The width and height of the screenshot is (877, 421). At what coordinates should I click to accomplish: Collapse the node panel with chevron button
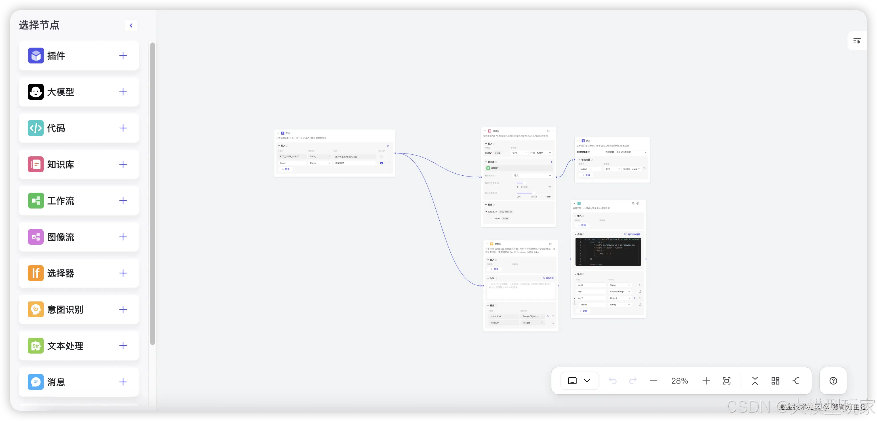coord(131,25)
